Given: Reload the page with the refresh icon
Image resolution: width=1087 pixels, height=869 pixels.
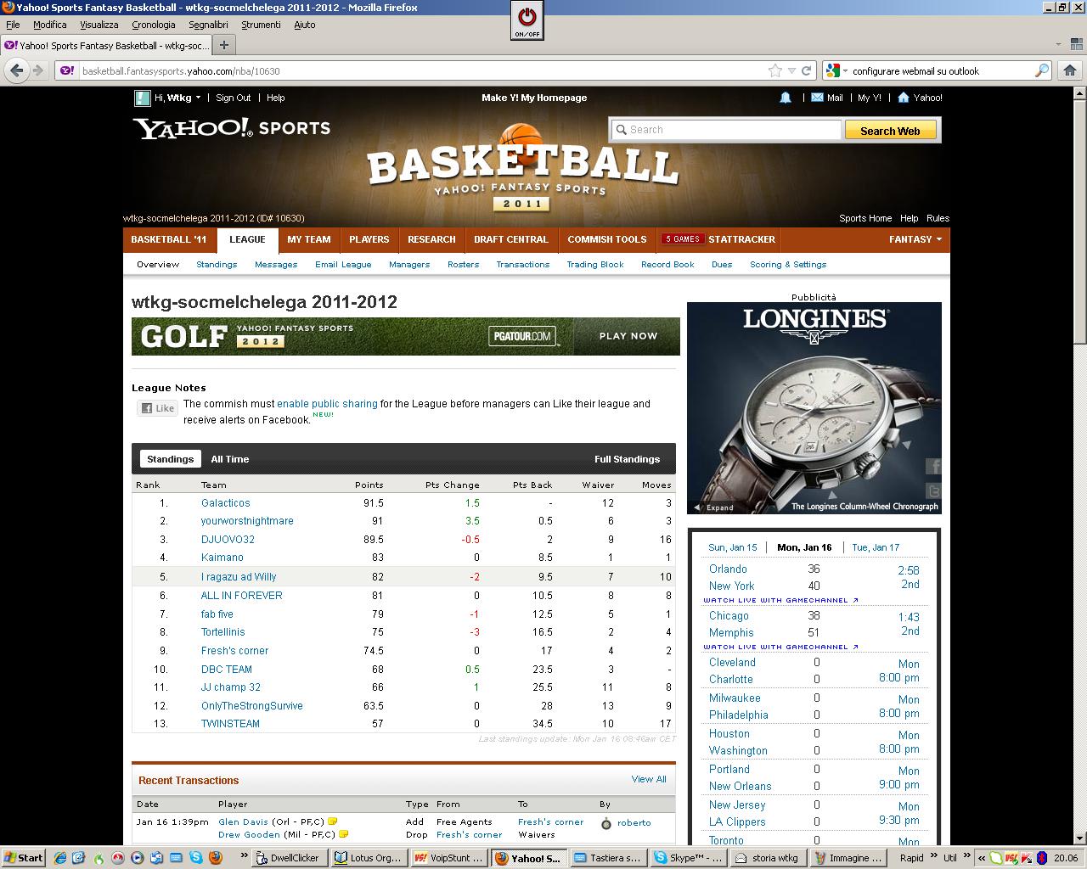Looking at the screenshot, I should (x=807, y=71).
